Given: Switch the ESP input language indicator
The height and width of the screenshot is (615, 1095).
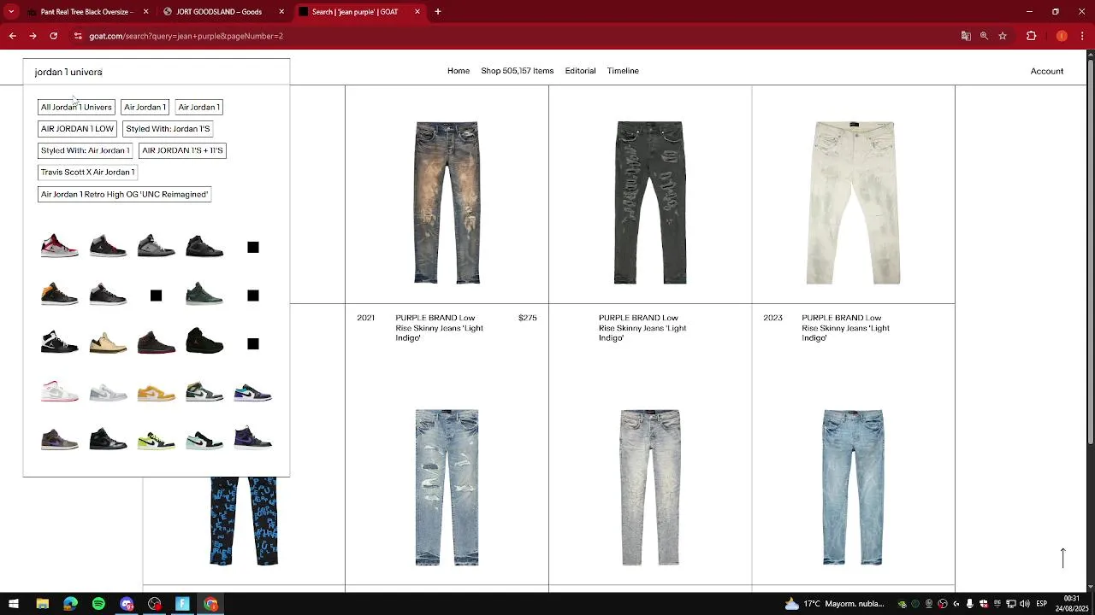Looking at the screenshot, I should [x=1041, y=604].
